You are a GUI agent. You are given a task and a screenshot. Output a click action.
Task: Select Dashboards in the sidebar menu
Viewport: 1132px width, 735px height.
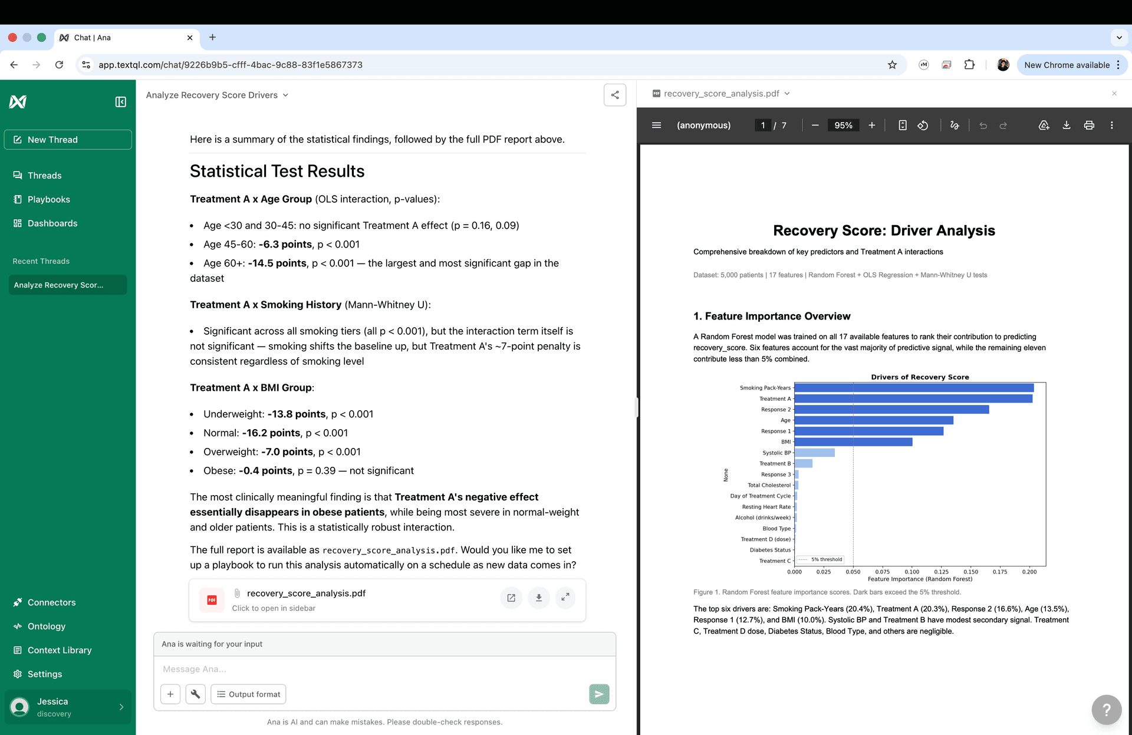pos(52,223)
